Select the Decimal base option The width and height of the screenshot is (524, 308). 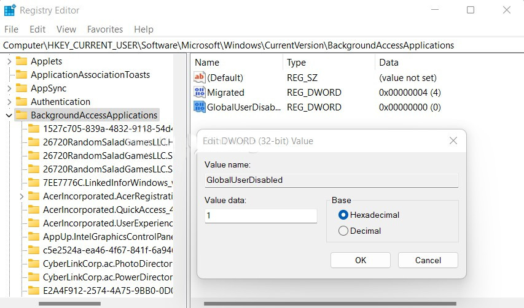pos(343,231)
